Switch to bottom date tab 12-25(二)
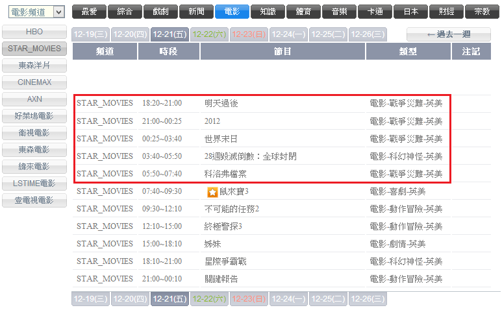Viewport: 502px width, 310px height. tap(328, 299)
